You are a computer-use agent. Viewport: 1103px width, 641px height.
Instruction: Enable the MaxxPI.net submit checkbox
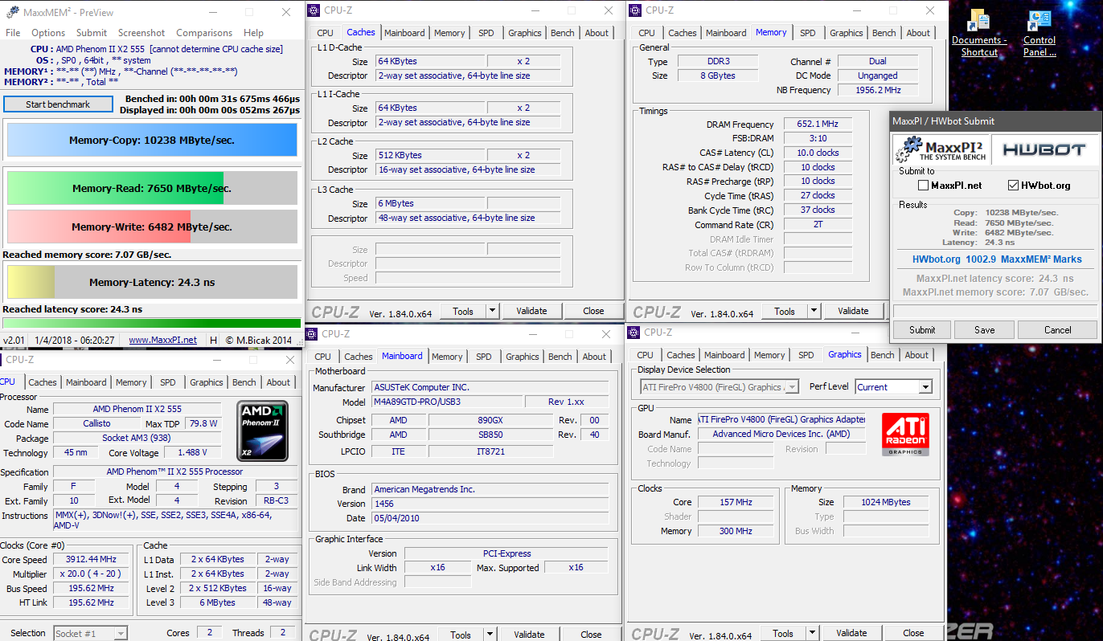pos(924,186)
